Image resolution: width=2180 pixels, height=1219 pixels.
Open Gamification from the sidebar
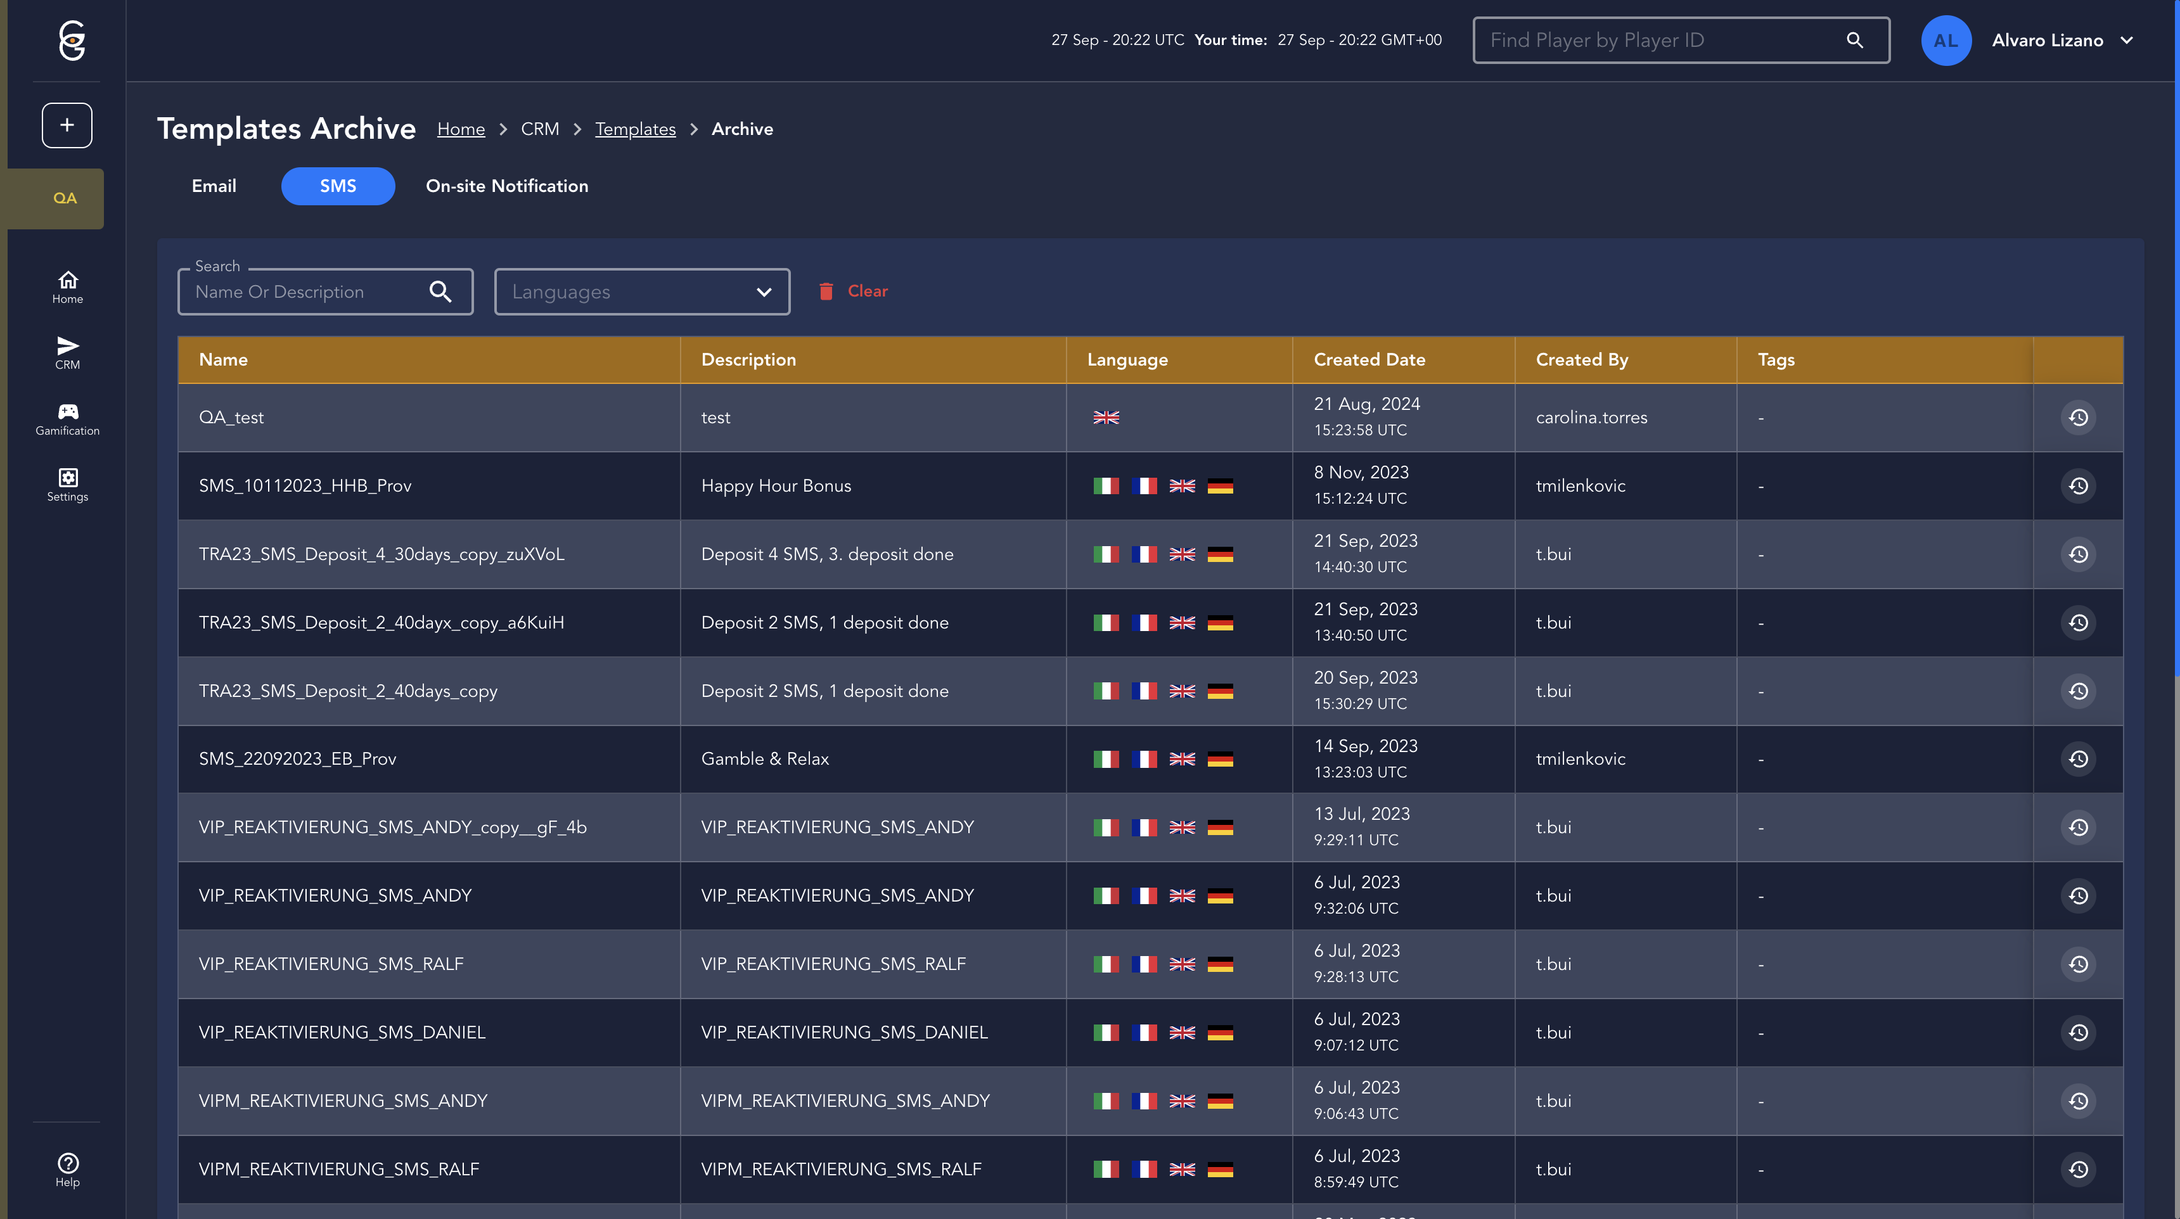[67, 419]
